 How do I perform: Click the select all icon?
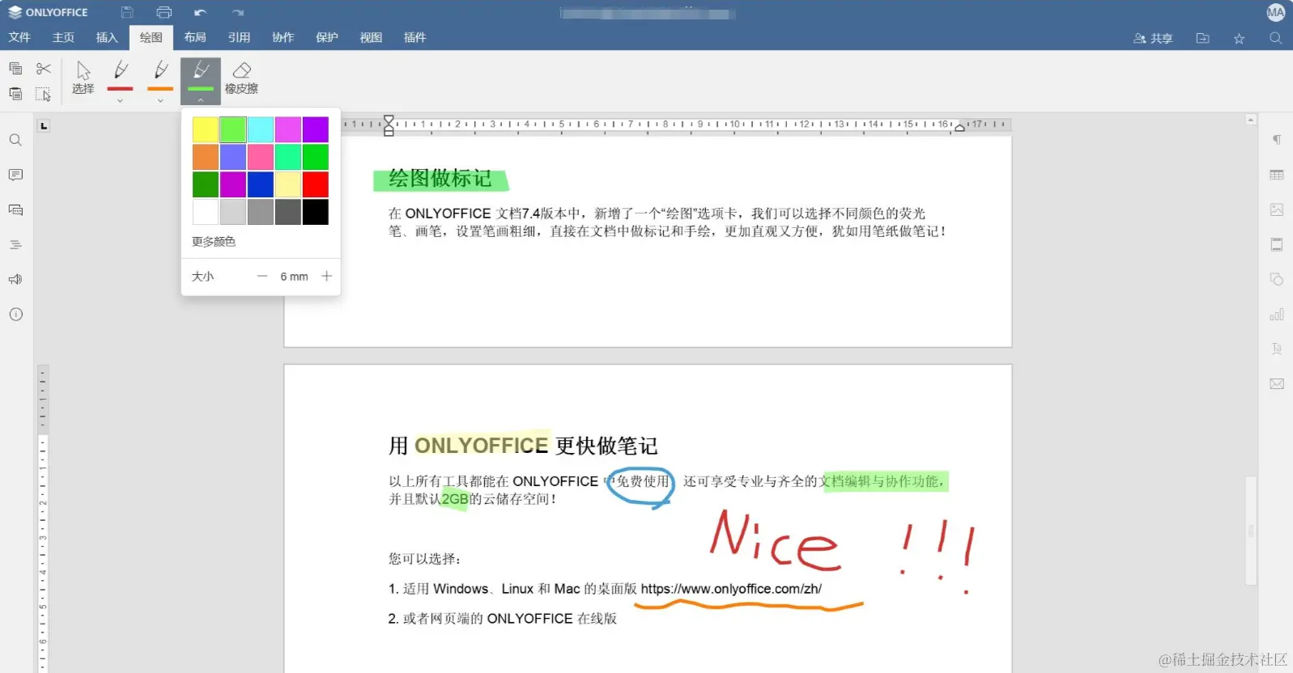pyautogui.click(x=44, y=94)
